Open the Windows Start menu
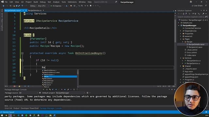The width and height of the screenshot is (209, 117). click(2, 115)
